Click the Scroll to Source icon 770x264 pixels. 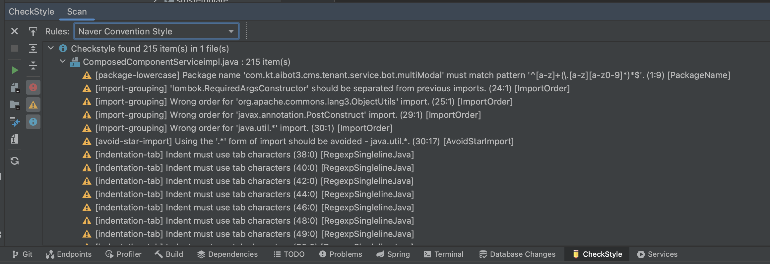click(33, 31)
